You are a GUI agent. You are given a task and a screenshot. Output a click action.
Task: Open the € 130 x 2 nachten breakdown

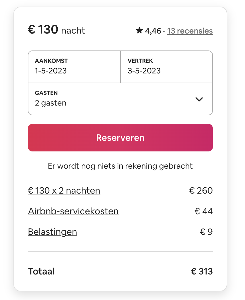pos(64,190)
